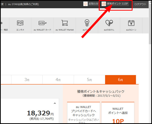Open auのローン menu label
The width and height of the screenshot is (152, 124).
tap(131, 30)
